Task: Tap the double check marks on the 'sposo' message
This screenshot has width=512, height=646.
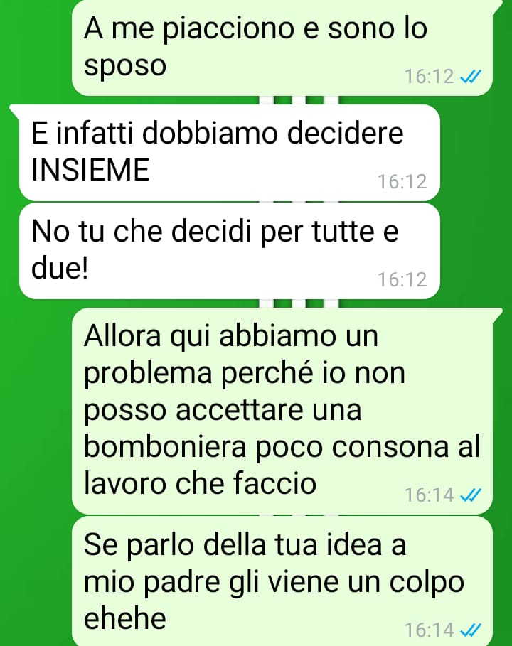Action: coord(470,77)
